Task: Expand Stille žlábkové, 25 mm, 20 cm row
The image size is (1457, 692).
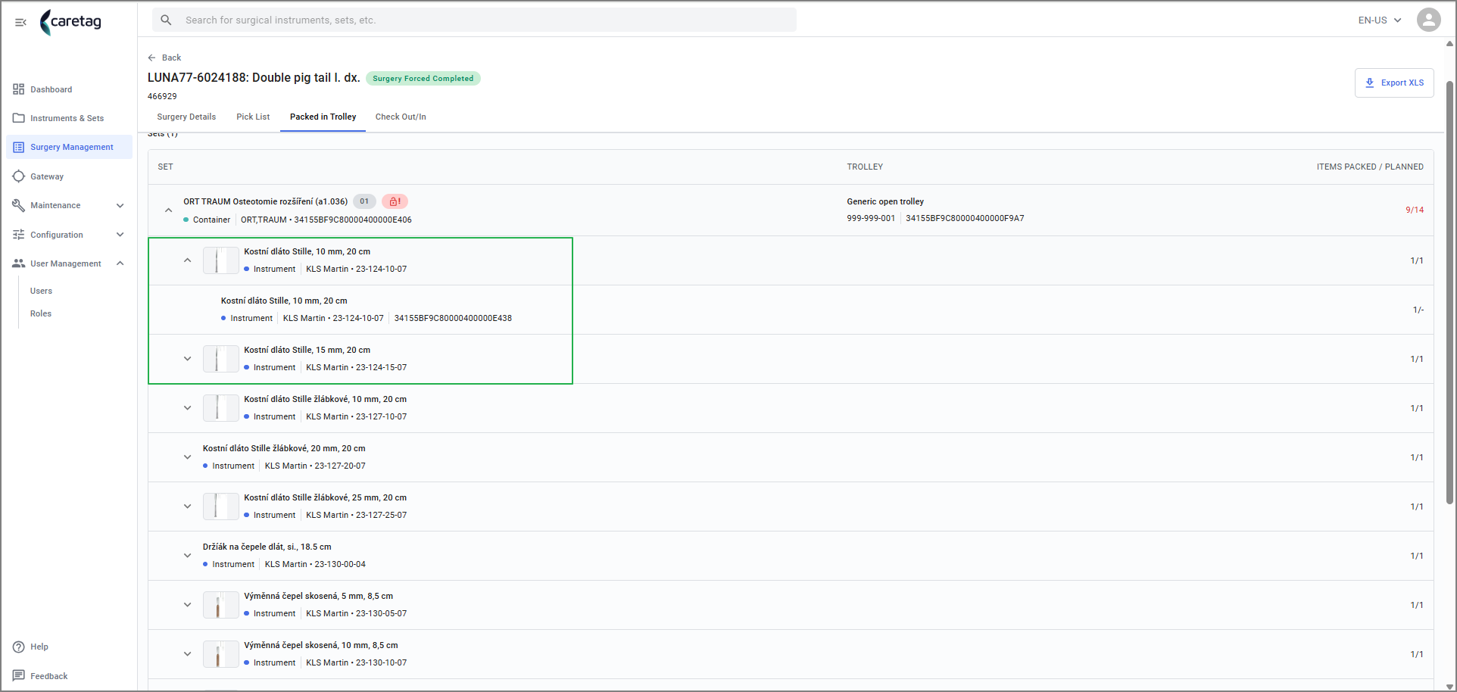Action: [188, 507]
